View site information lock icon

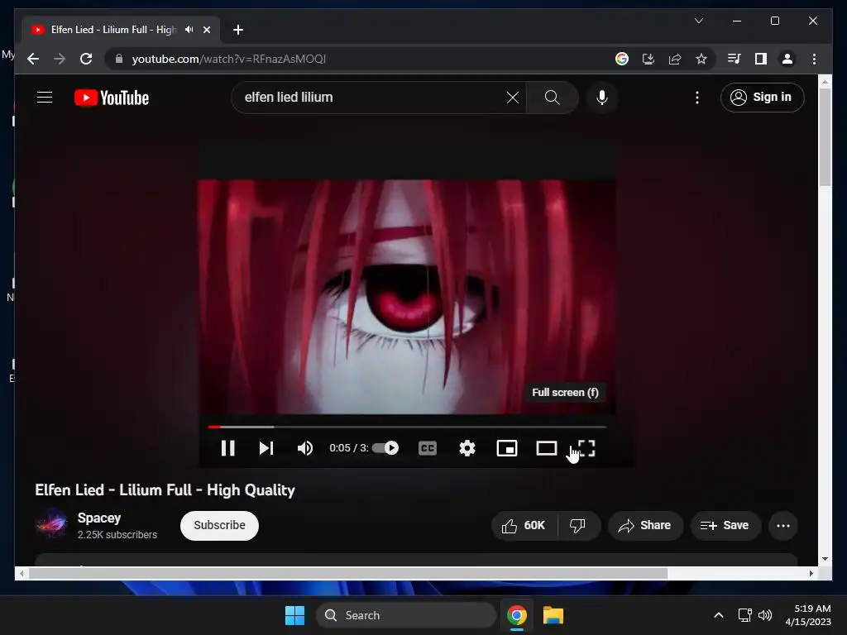point(119,59)
